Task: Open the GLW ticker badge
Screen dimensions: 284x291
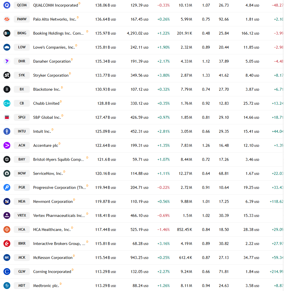Action: (22, 271)
